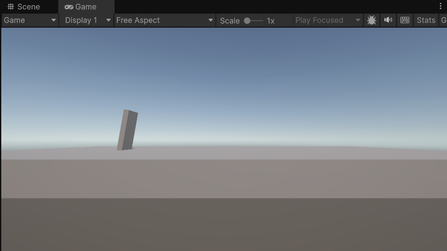Viewport: 447px width, 251px height.
Task: Expand the Play Focused dropdown
Action: 328,20
